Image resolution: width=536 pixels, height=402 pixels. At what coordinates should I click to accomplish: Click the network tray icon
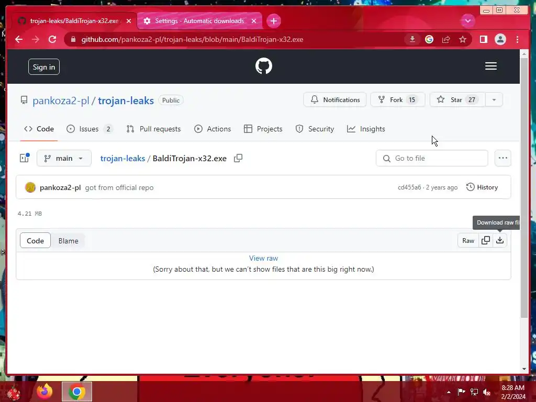[474, 392]
